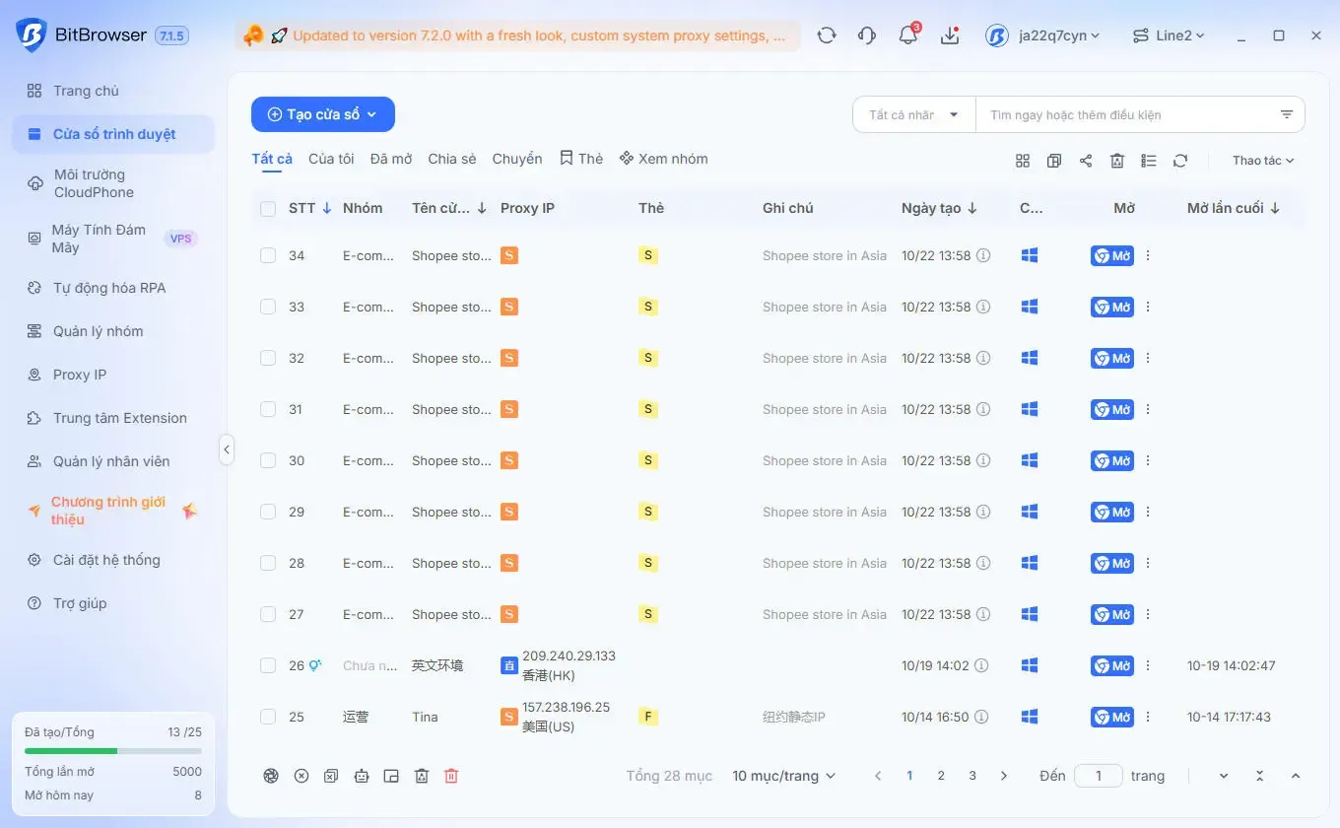Click the download icon in the header
This screenshot has height=828, width=1340.
click(950, 35)
